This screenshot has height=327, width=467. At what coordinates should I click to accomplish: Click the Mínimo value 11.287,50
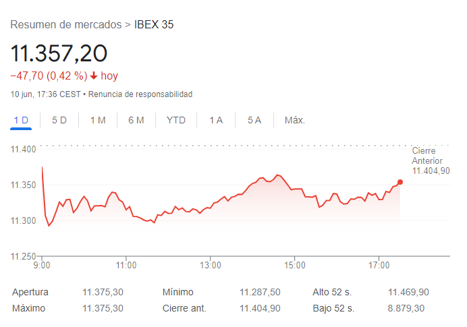[260, 292]
